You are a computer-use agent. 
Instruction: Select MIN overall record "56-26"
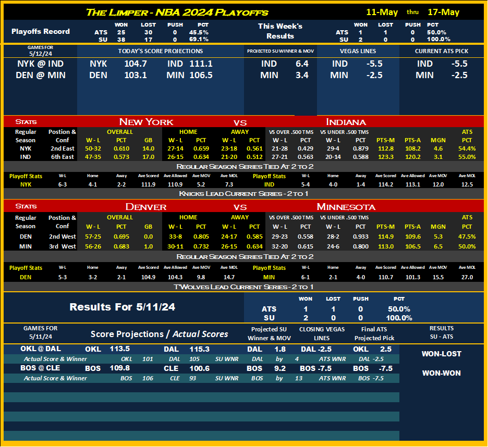(x=93, y=246)
